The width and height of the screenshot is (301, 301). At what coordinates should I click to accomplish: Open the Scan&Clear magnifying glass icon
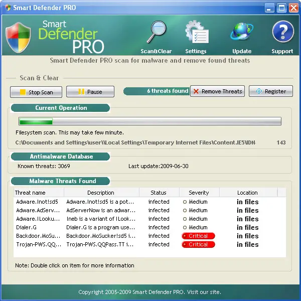(x=157, y=32)
